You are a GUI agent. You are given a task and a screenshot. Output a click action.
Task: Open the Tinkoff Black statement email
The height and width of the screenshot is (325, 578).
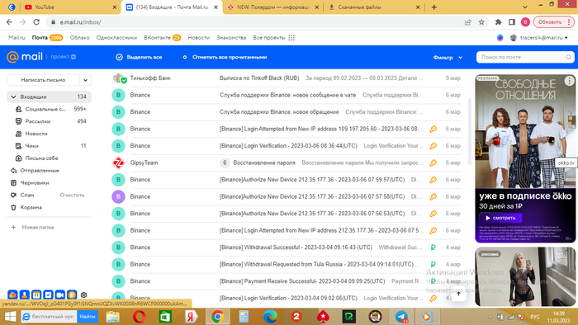(x=287, y=78)
